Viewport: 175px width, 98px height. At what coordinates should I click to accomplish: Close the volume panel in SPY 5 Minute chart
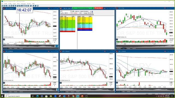click(x=4, y=83)
